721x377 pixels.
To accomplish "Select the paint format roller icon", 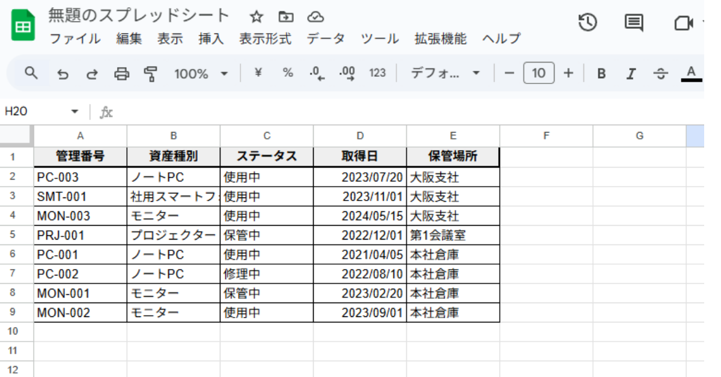I will pos(150,74).
